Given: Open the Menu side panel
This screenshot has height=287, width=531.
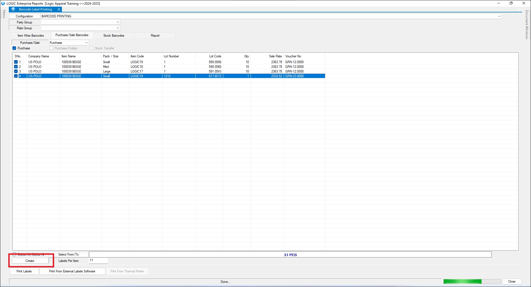Looking at the screenshot, I should coord(4,14).
